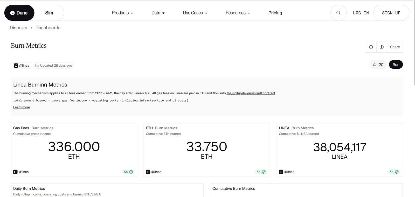This screenshot has width=415, height=197.
Task: Follow the Learn more link
Action: click(x=22, y=107)
